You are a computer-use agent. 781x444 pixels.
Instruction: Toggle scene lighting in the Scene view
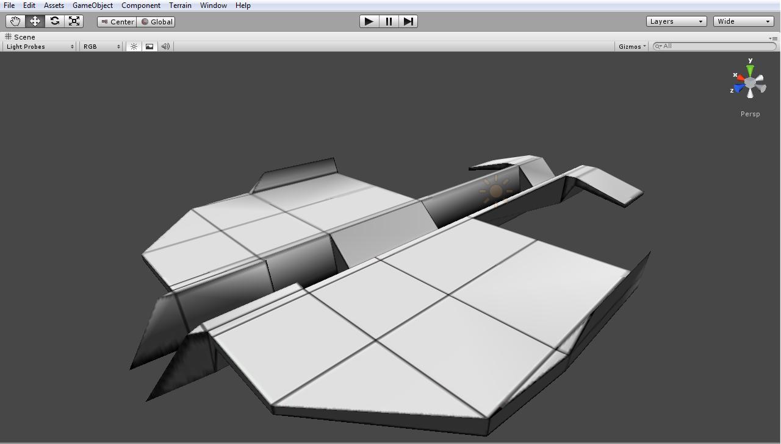pyautogui.click(x=134, y=46)
